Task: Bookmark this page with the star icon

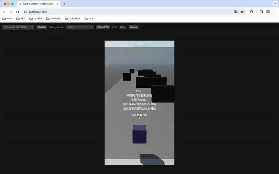Action: [x=242, y=12]
